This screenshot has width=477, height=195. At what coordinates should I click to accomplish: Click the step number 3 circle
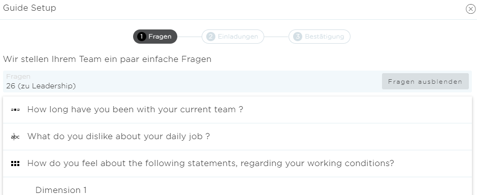[x=298, y=37]
